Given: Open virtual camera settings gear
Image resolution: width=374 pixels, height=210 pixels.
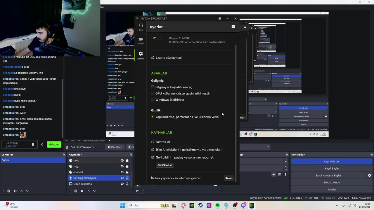Looking at the screenshot, I should pos(369,175).
